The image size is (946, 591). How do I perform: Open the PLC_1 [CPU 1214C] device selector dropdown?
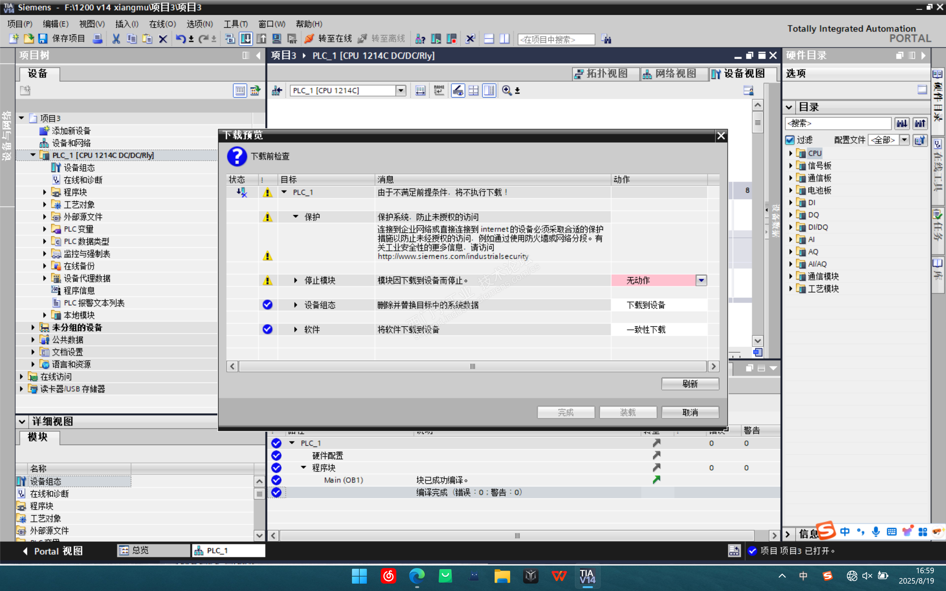(401, 91)
